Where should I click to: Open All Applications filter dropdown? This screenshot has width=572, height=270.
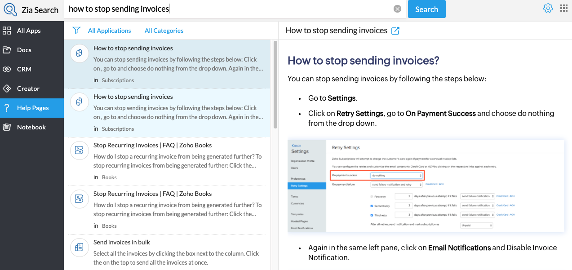pos(110,31)
